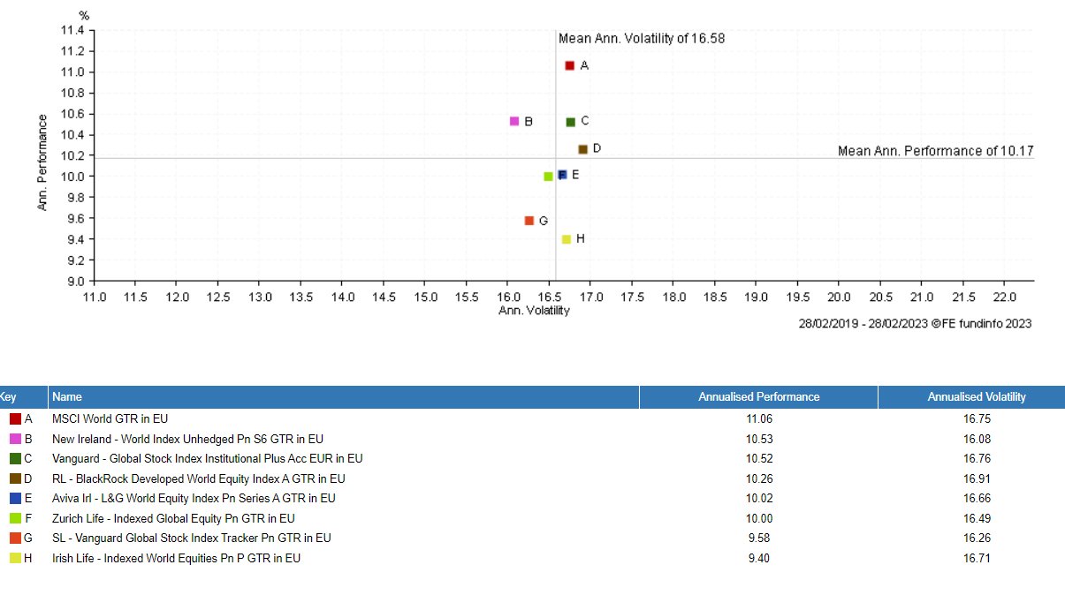The image size is (1065, 595).
Task: Click volatility value 16.71
Action: 977,558
